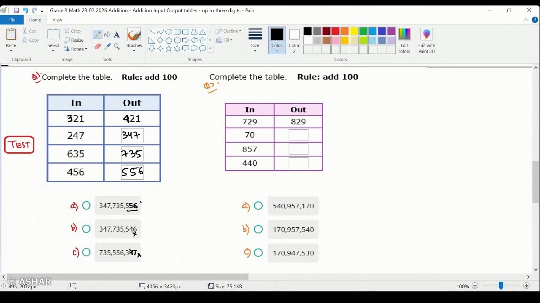The height and width of the screenshot is (303, 540).
Task: Click the Paste clipboard icon
Action: coord(11,35)
